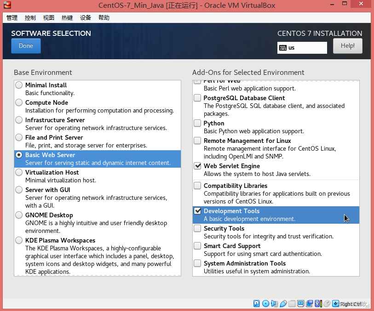The image size is (374, 311).
Task: Enable the Smart Card Support checkbox
Action: coord(197,246)
